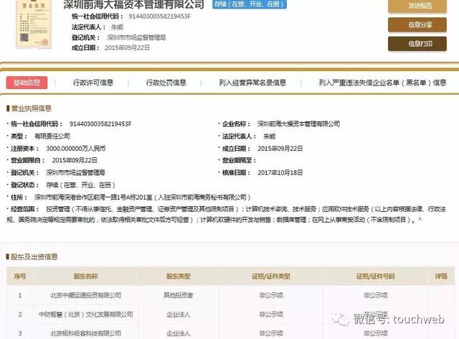Click 企业名称 value in license info section
The height and width of the screenshot is (339, 459).
[298, 124]
